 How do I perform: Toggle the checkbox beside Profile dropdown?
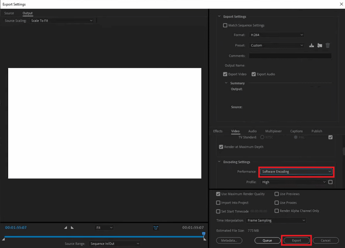pyautogui.click(x=330, y=182)
